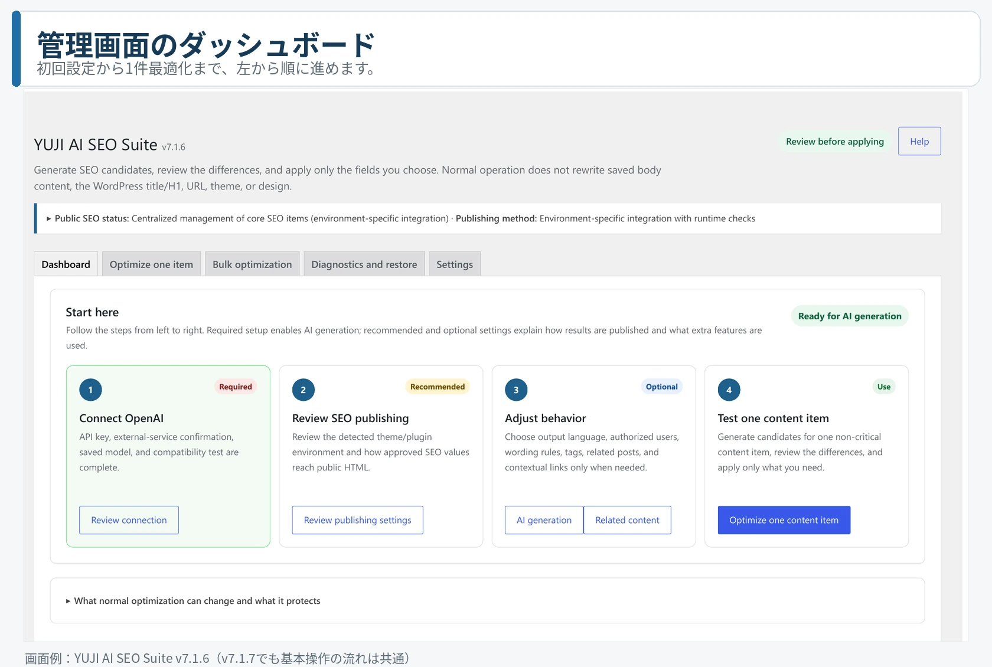
Task: Click the Review before applying badge
Action: 834,141
